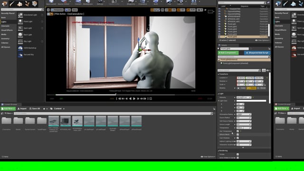Select the Spot Light icon

pos(20,28)
